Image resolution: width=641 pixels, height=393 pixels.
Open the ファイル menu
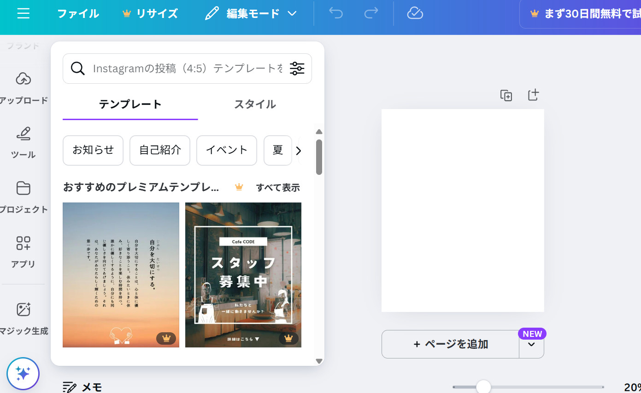(78, 13)
